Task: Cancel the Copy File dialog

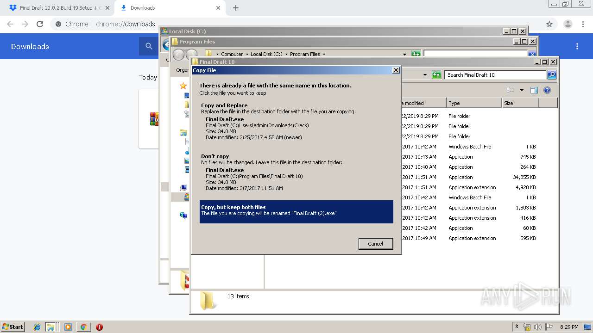Action: tap(375, 244)
